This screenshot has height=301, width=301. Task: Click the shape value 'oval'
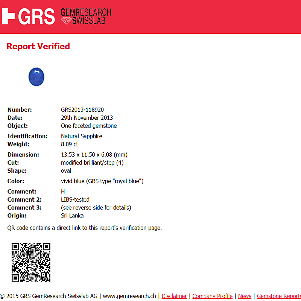(66, 171)
